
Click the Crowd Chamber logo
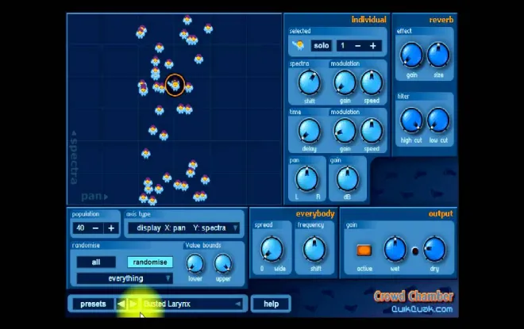(x=414, y=296)
